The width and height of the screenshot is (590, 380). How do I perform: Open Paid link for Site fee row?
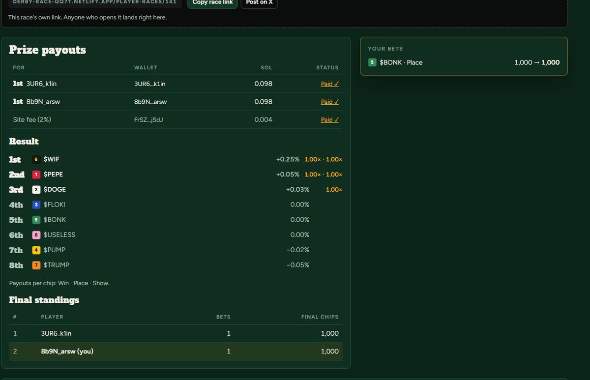pos(329,119)
